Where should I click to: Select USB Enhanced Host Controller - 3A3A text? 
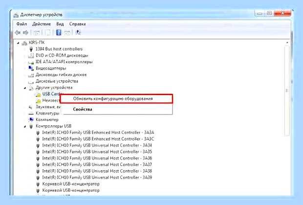click(x=98, y=133)
